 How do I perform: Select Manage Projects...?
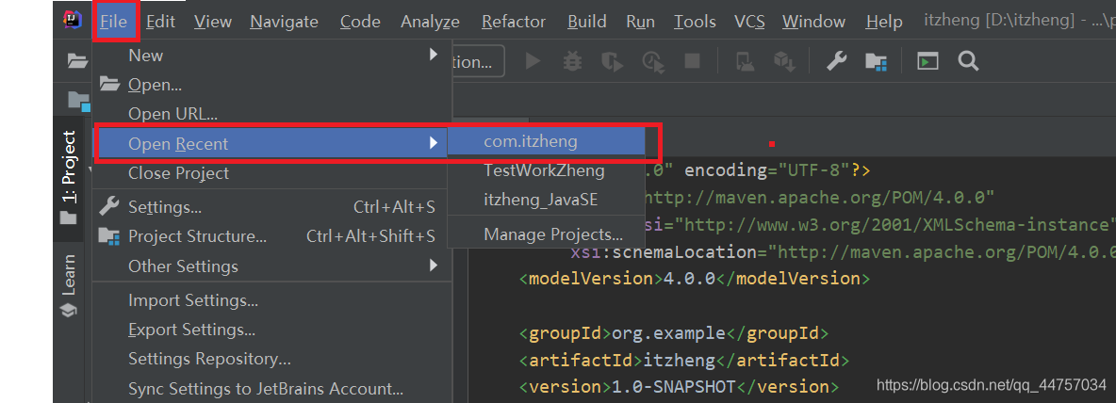[x=547, y=234]
